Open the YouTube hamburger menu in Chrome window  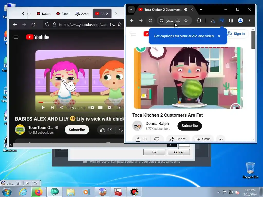pos(133,34)
